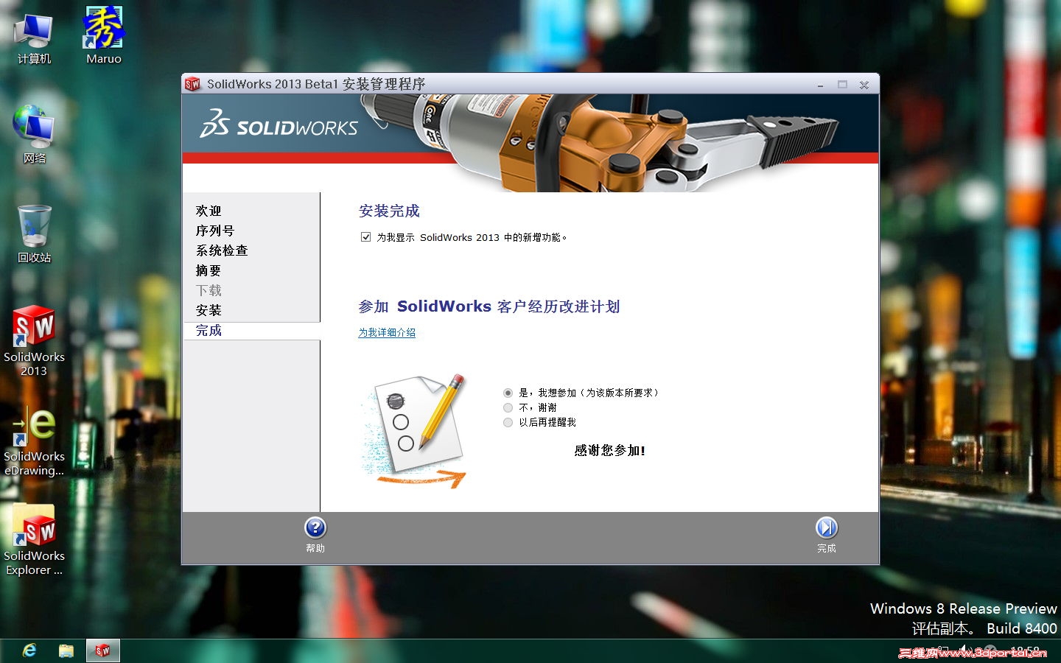Screen dimensions: 1061x663
Task: Open File Explorer from the taskbar
Action: tap(66, 650)
